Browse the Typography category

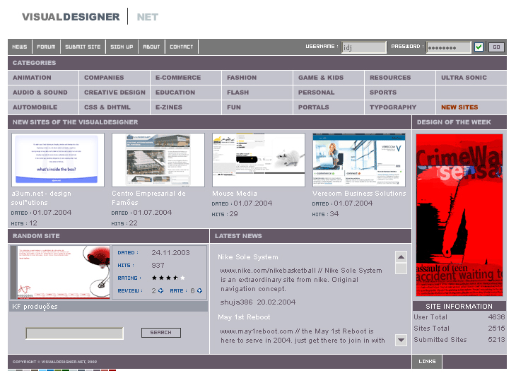tap(393, 107)
